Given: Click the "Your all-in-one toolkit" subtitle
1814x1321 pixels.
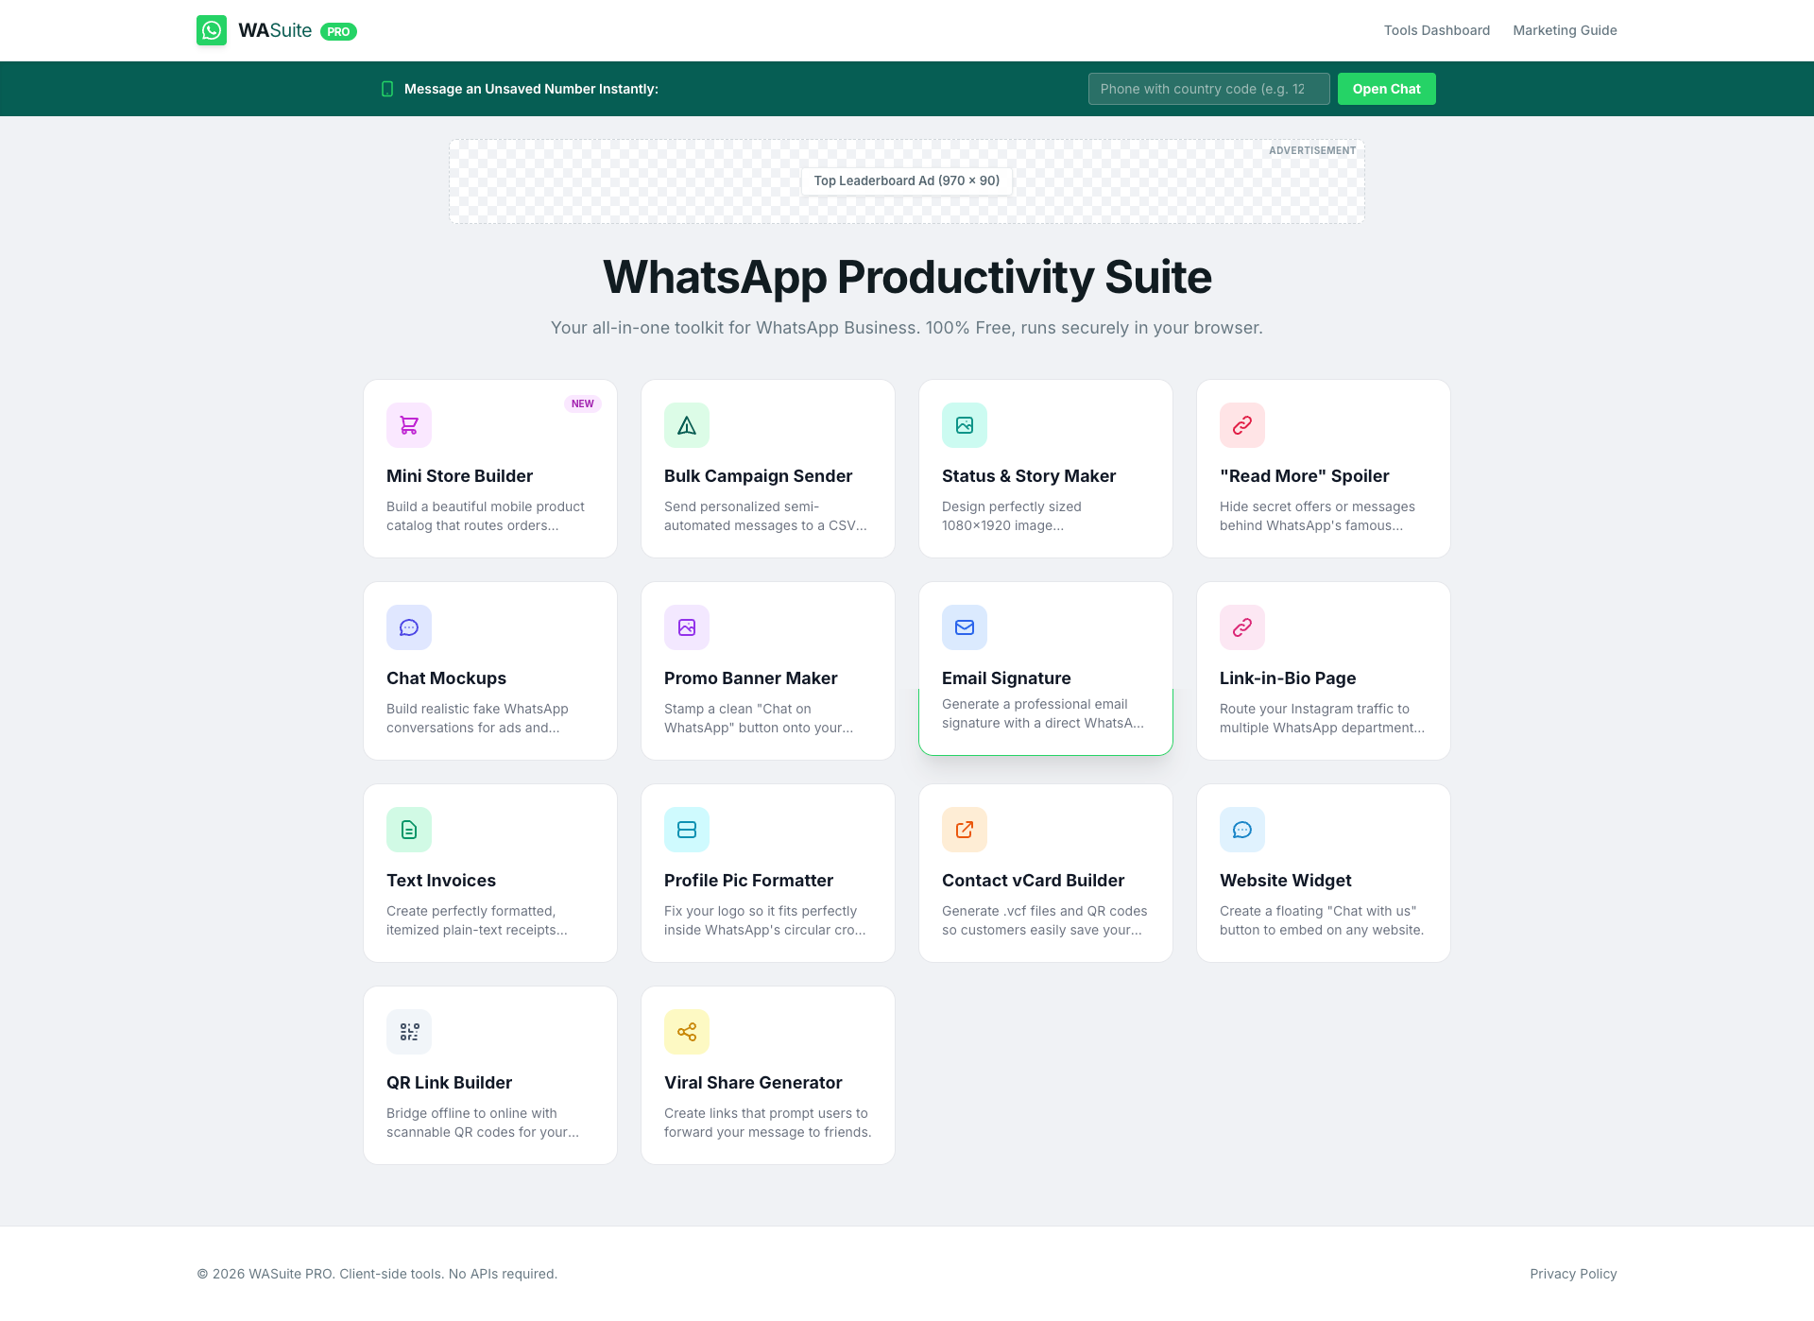Looking at the screenshot, I should click(x=907, y=328).
